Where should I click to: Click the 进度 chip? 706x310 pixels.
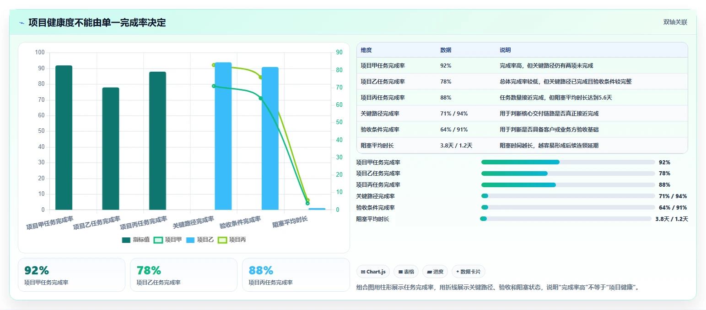click(x=435, y=272)
